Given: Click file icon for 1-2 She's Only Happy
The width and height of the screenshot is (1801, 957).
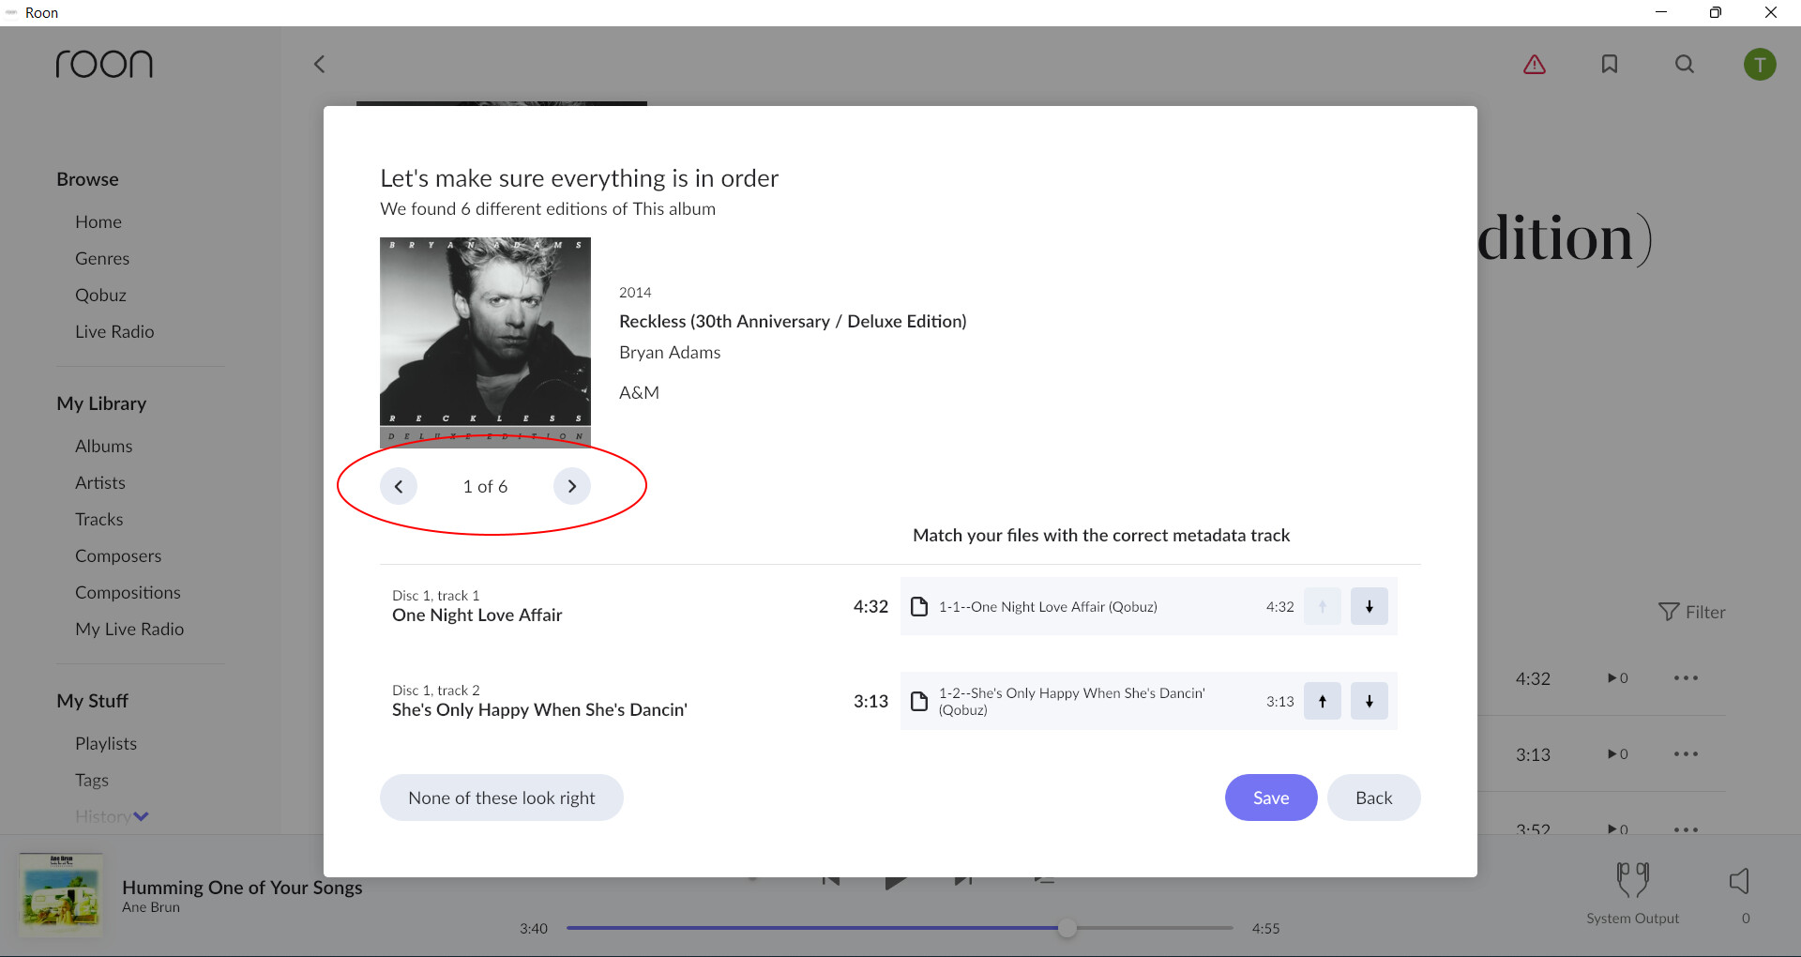Looking at the screenshot, I should pyautogui.click(x=919, y=701).
